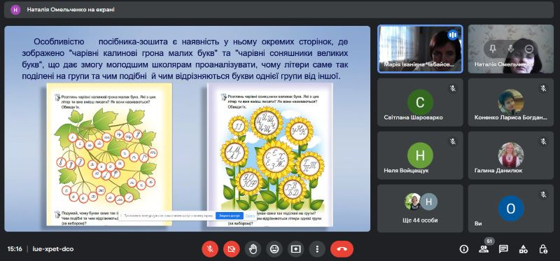Mute Наталія Омельченко from her tile
This screenshot has height=261, width=560.
tap(511, 49)
